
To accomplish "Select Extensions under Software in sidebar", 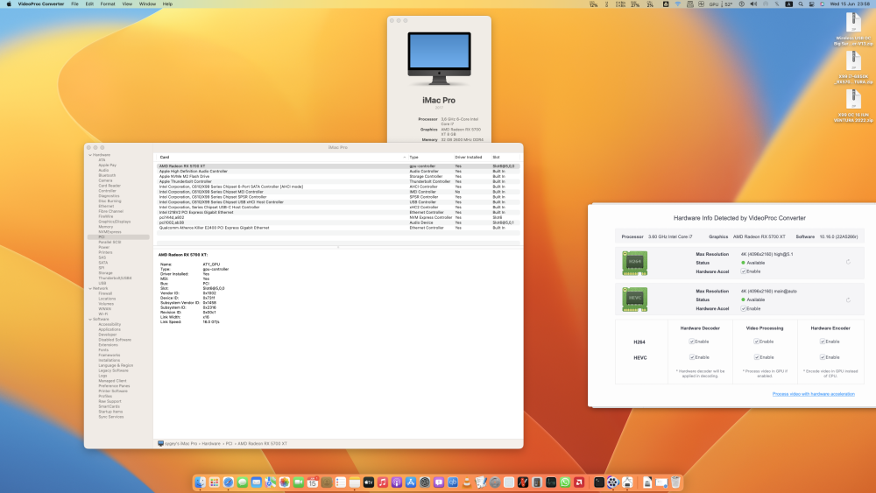I will 108,345.
